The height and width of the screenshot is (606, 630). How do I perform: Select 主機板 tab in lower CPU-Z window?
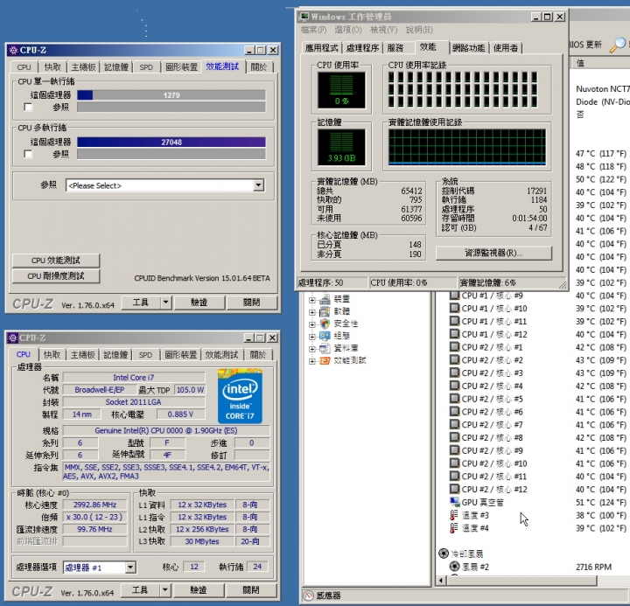pos(83,355)
